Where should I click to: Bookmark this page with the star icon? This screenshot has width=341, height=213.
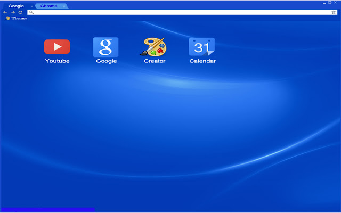pos(334,12)
